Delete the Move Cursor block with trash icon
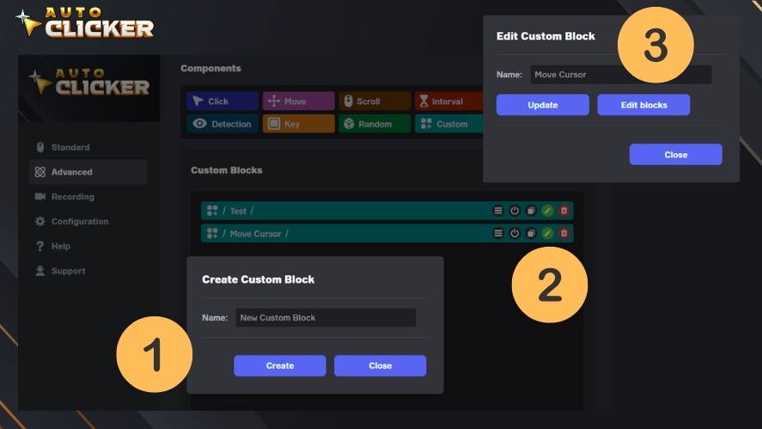Viewport: 762px width, 429px height. coord(564,234)
